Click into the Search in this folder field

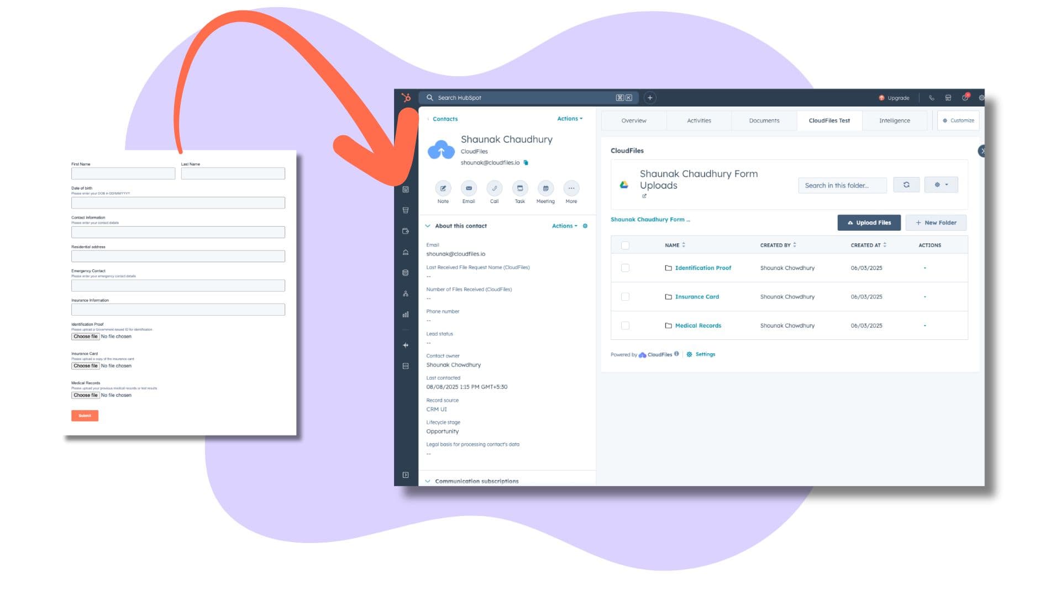(x=842, y=185)
